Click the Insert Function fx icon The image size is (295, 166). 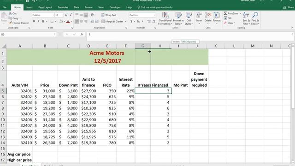pyautogui.click(x=82, y=34)
